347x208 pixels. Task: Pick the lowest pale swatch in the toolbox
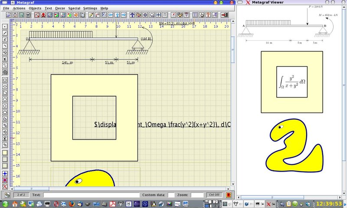point(5,166)
